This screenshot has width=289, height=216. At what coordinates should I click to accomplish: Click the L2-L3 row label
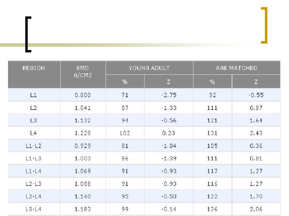coord(33,184)
